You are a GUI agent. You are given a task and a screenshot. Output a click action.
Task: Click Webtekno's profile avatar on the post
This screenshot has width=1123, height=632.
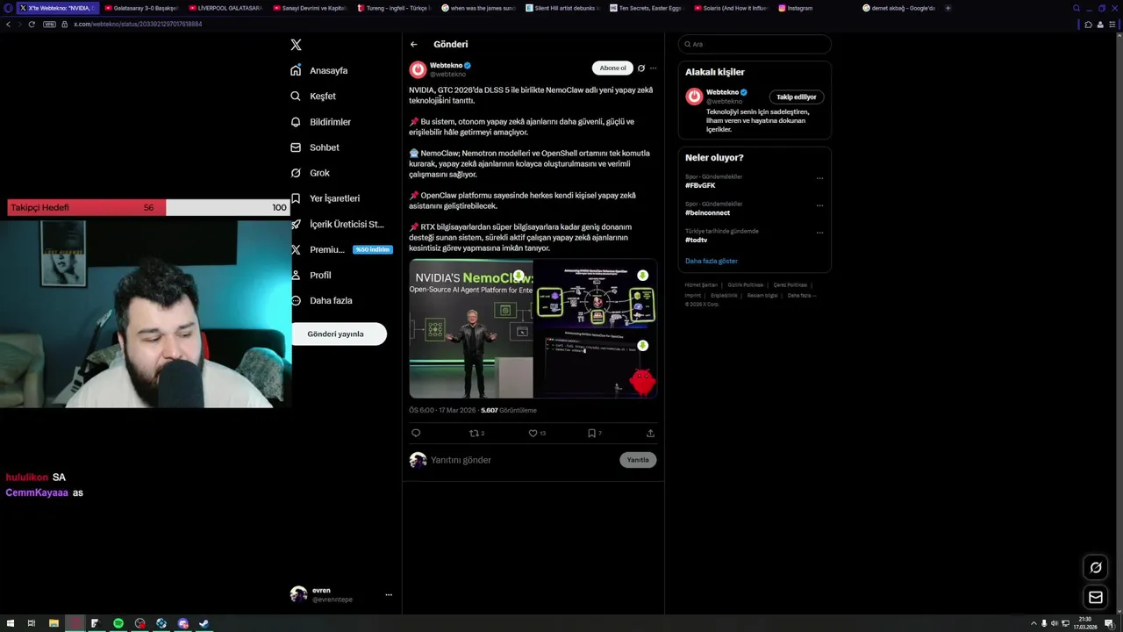tap(418, 69)
